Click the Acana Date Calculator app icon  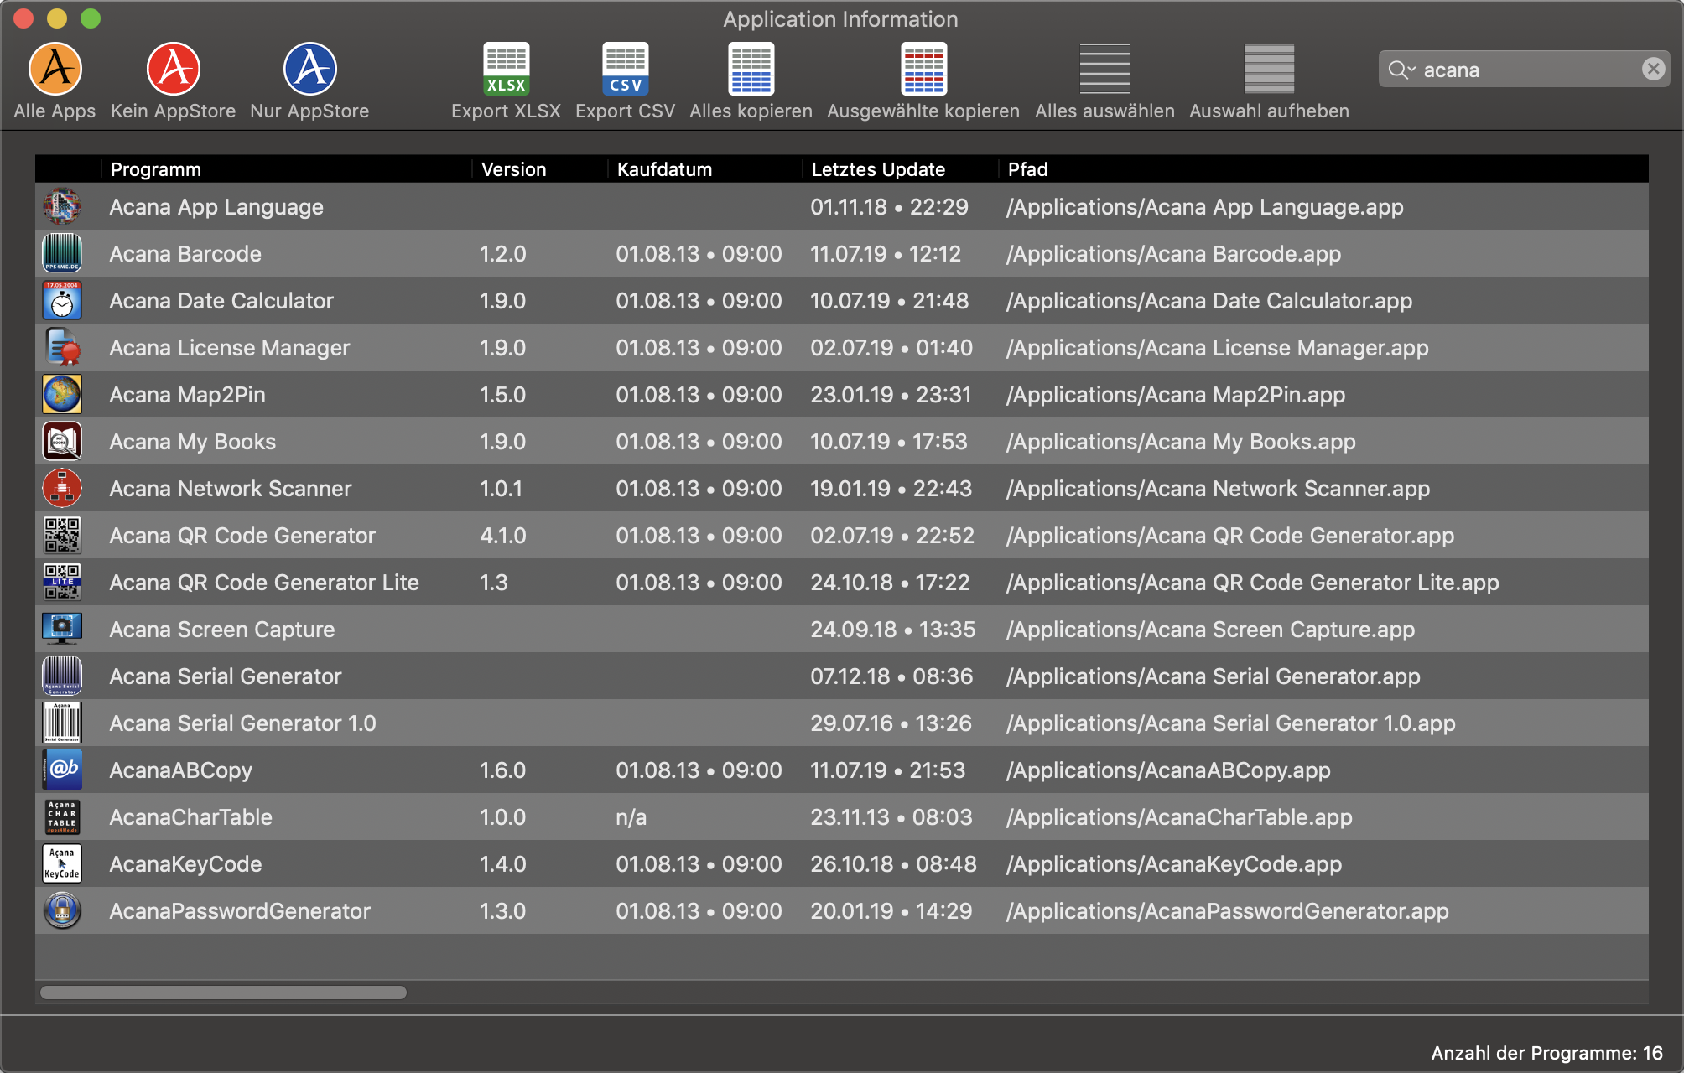(x=62, y=300)
